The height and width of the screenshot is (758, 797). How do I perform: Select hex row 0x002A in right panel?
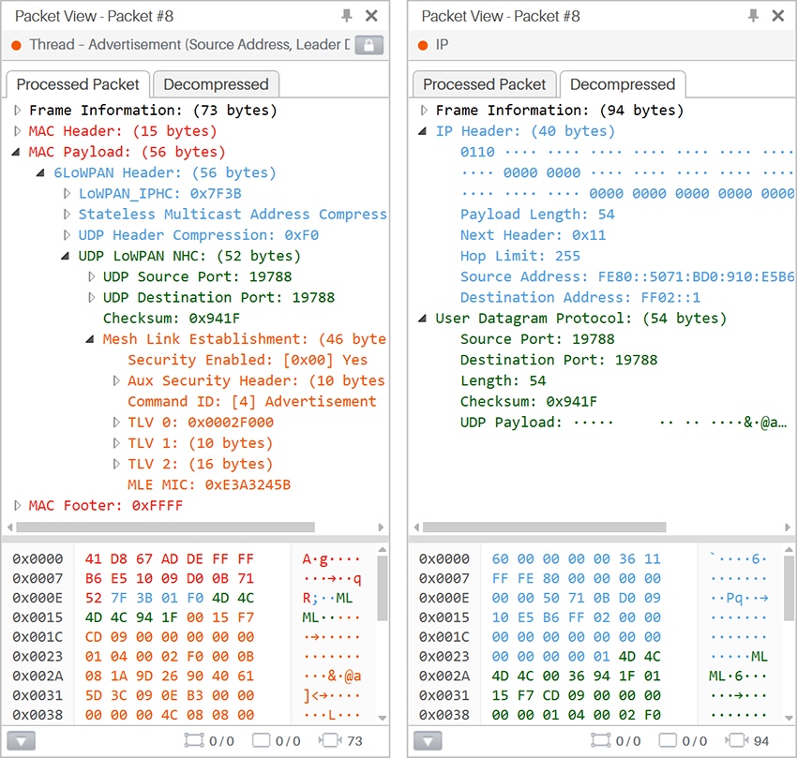594,676
